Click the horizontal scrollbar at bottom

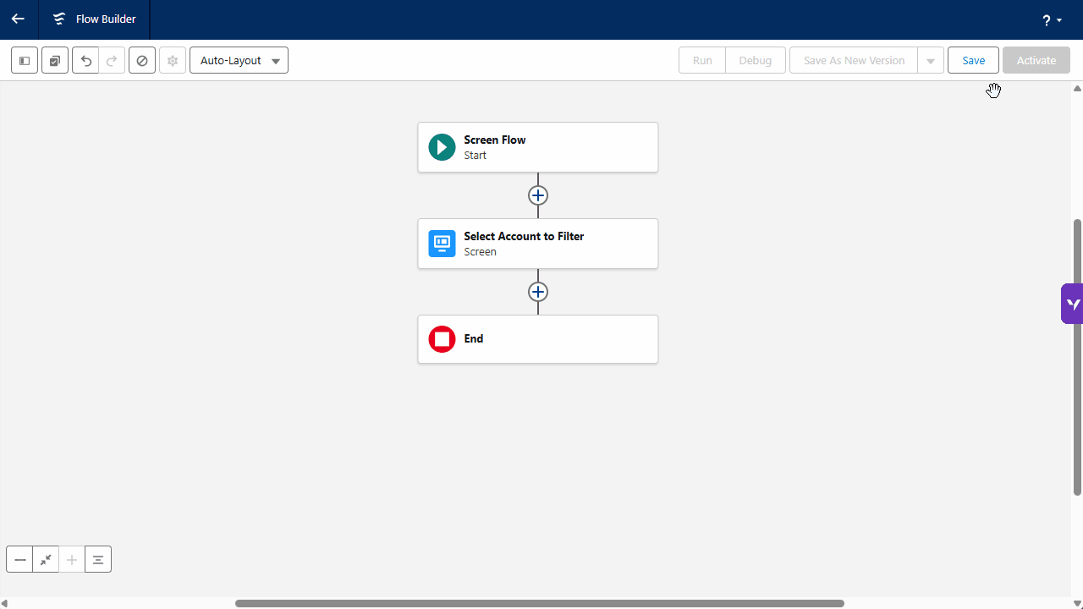pyautogui.click(x=539, y=603)
